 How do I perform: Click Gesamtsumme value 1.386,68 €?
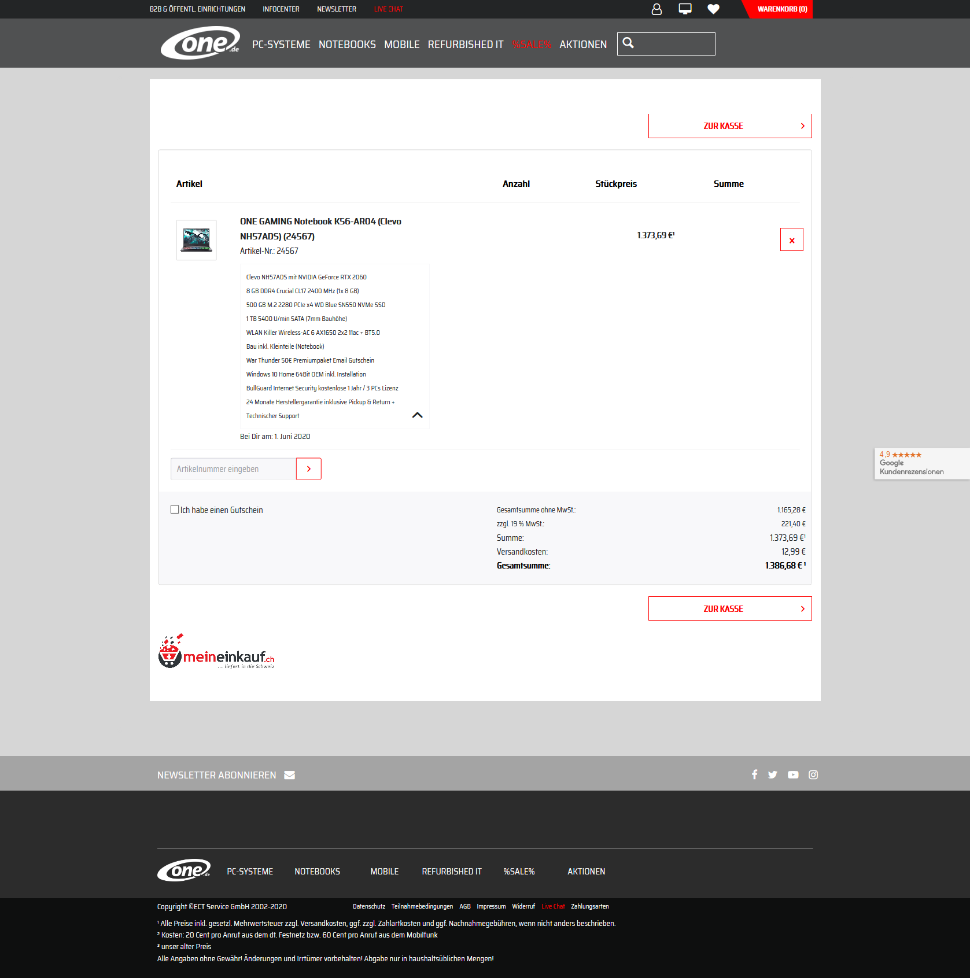coord(785,566)
